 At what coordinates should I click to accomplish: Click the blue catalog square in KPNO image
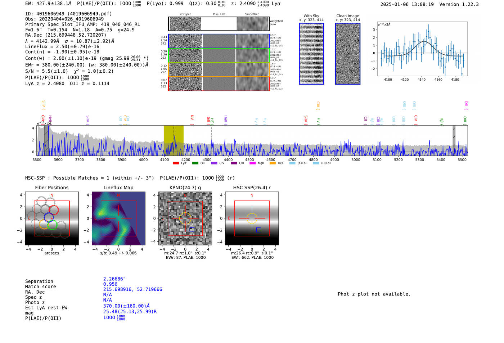click(x=192, y=230)
